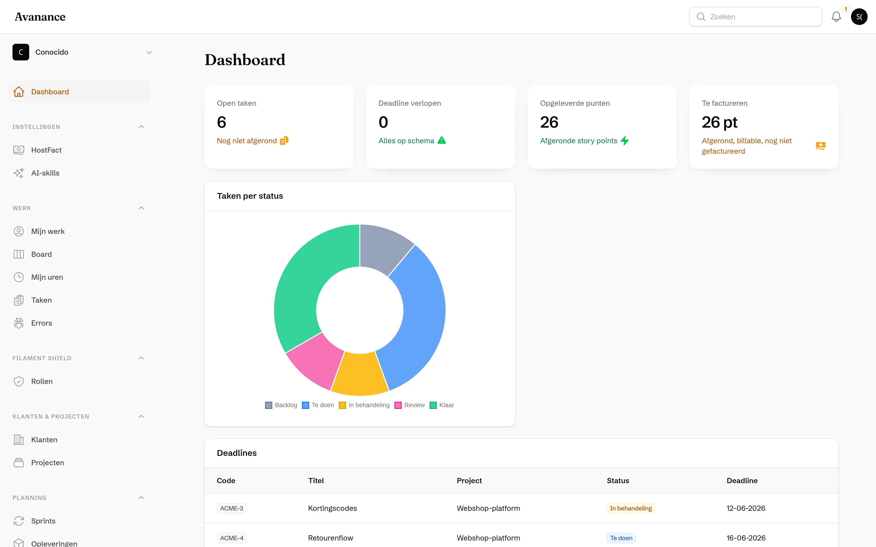Click the Conocido tenant avatar square
This screenshot has height=547, width=876.
click(x=21, y=52)
